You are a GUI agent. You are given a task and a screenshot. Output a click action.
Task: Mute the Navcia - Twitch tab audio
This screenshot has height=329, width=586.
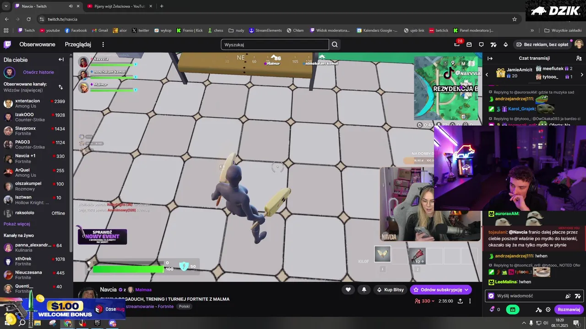(x=71, y=6)
